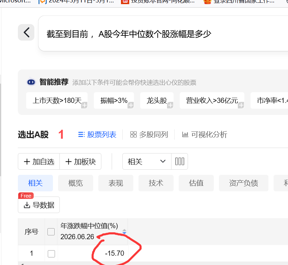Open the column settings icon

pos(180,161)
